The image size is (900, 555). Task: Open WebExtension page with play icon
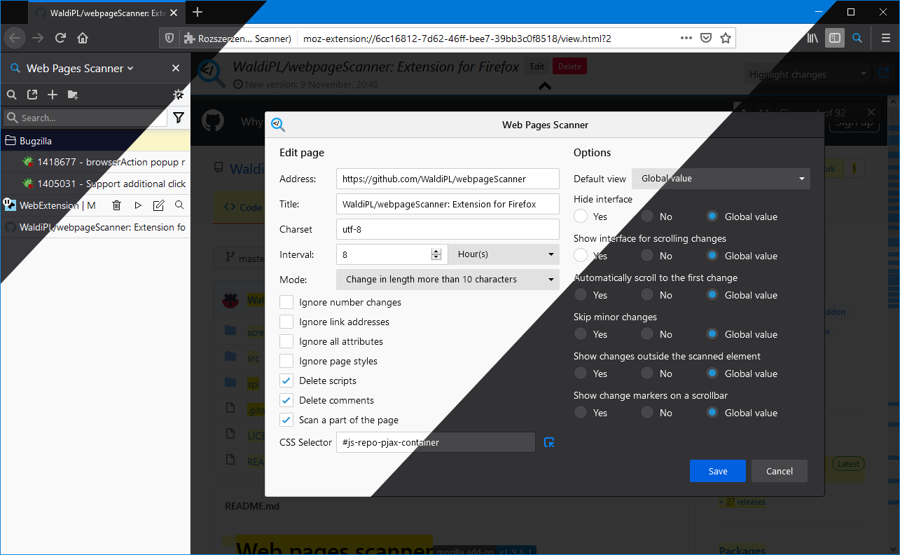[138, 205]
